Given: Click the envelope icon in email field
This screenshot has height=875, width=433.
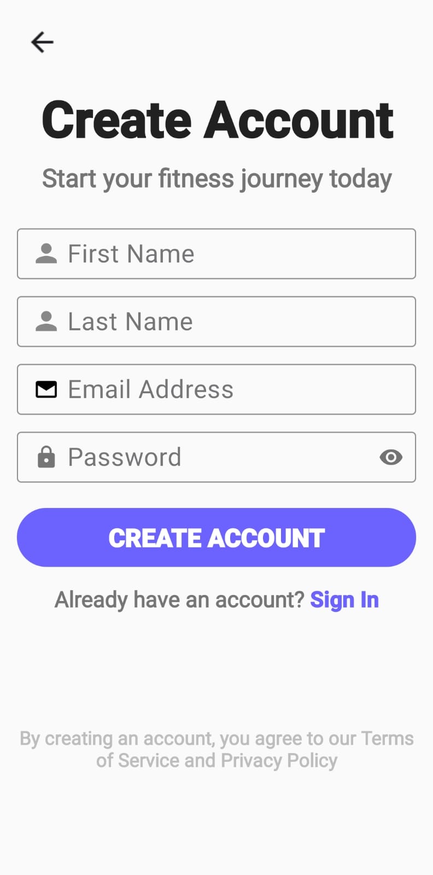Looking at the screenshot, I should point(46,389).
